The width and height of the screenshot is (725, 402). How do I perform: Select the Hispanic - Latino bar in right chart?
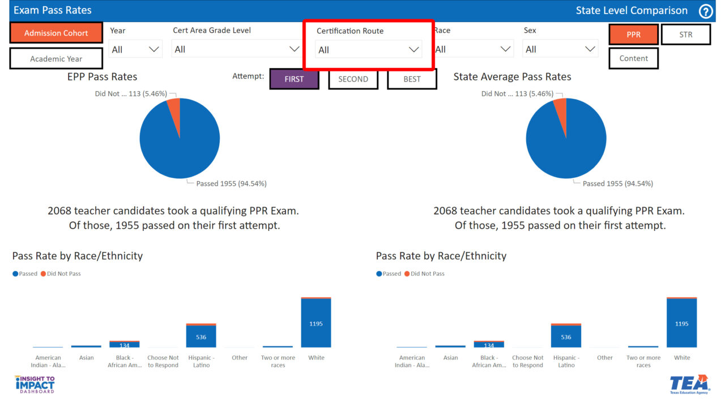(566, 335)
